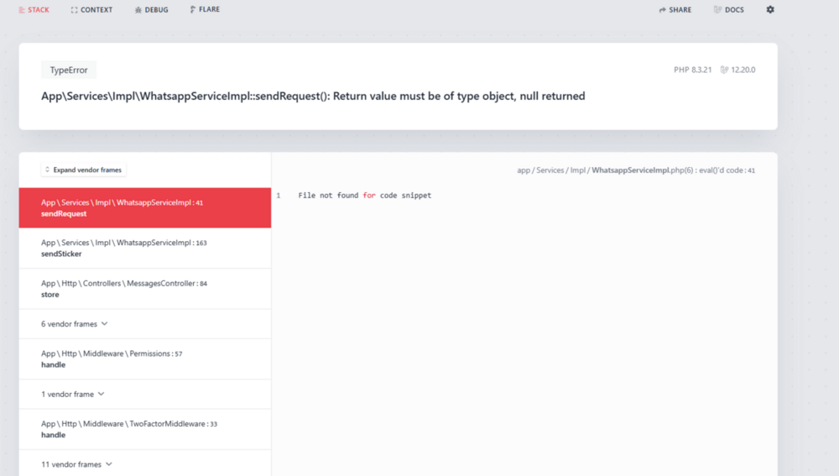839x476 pixels.
Task: Click the Laravel version 12.20.0 icon
Action: pyautogui.click(x=724, y=70)
